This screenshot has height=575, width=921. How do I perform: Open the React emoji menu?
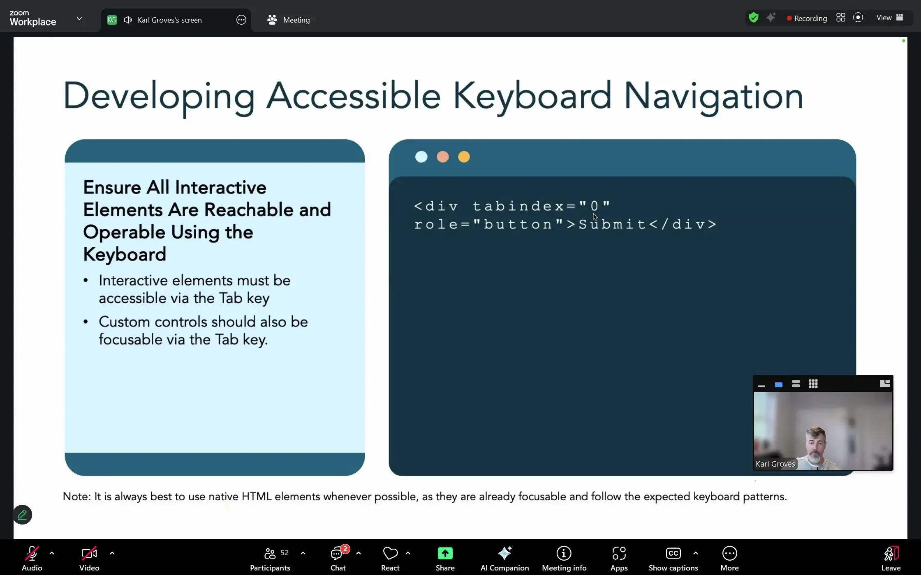click(390, 558)
